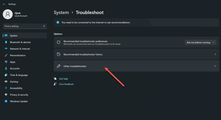
Task: Expand Recommended troubleshooter history chevron
Action: [215, 54]
